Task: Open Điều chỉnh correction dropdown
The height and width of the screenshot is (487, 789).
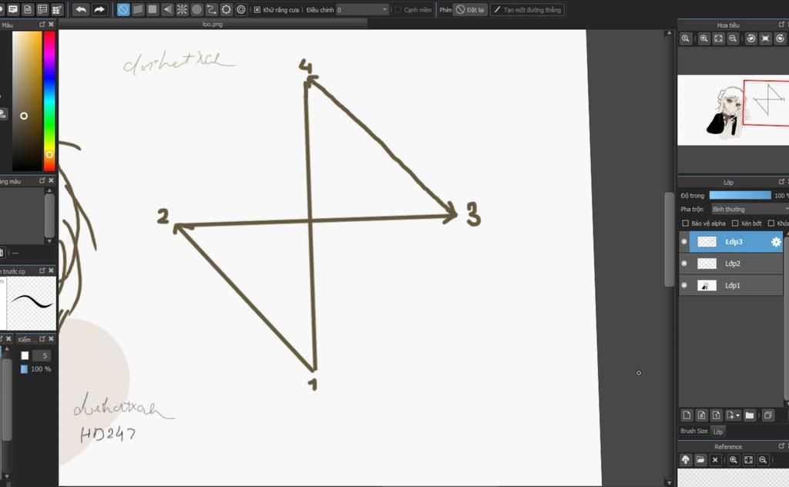Action: tap(362, 9)
